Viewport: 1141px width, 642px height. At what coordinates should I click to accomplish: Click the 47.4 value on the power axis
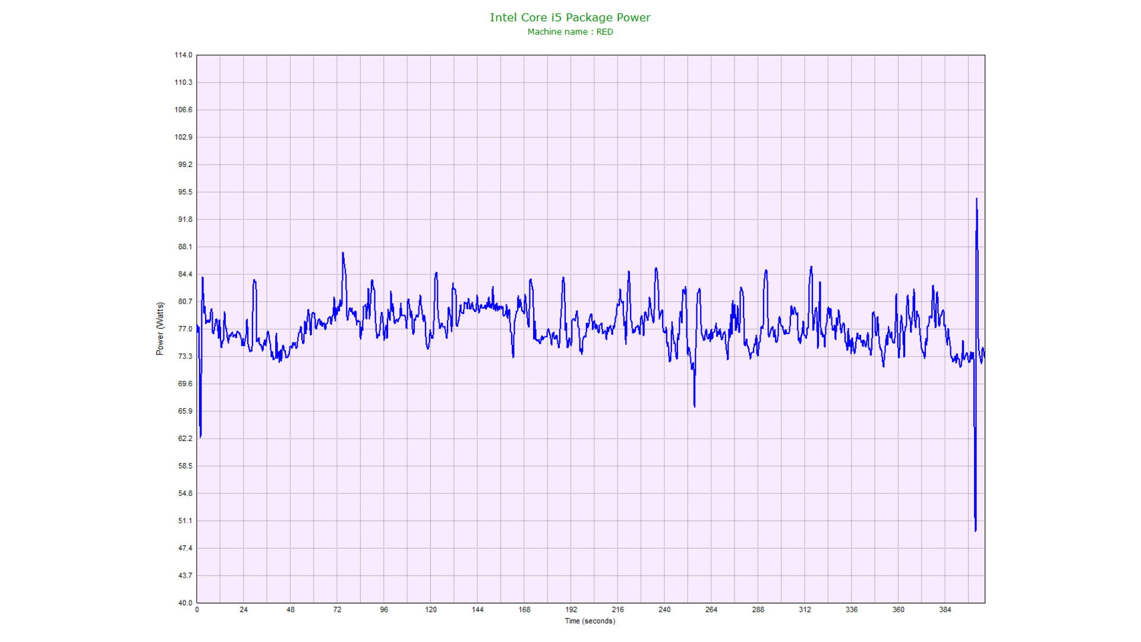(185, 548)
